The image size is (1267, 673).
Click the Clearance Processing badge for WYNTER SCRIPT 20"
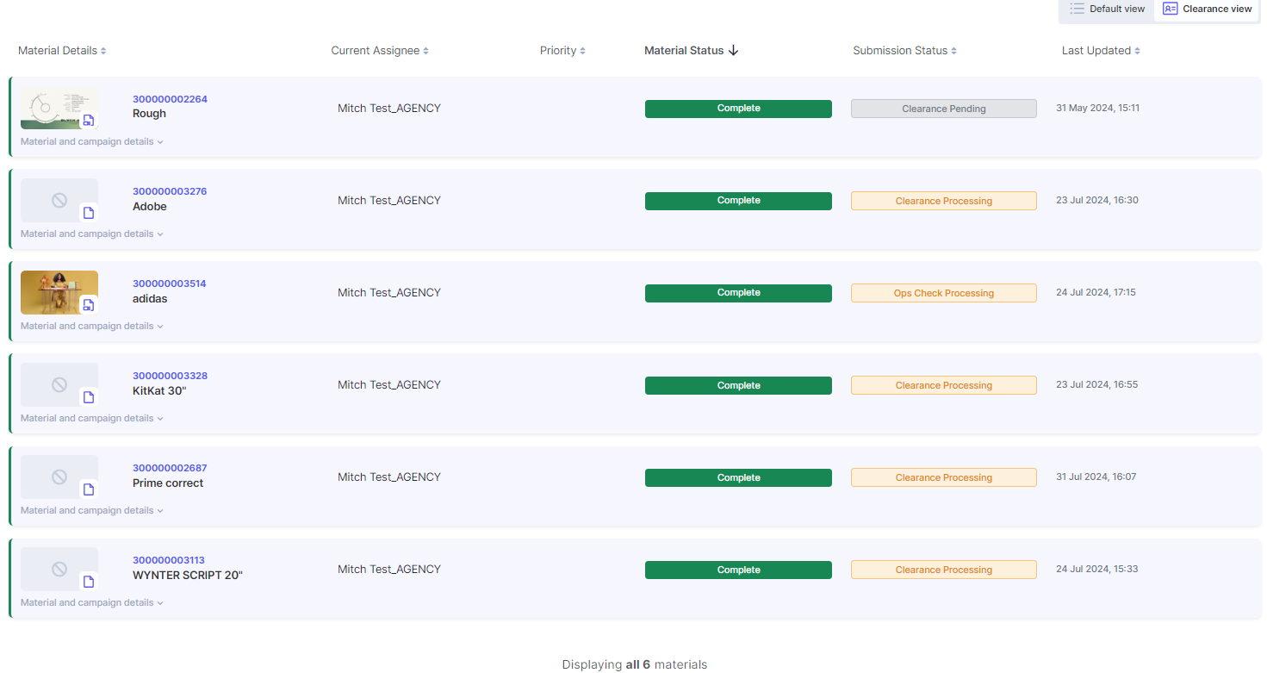[x=944, y=570]
